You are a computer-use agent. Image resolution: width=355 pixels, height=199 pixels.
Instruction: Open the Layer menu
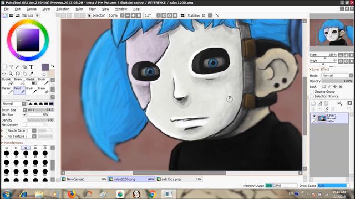pos(46,9)
